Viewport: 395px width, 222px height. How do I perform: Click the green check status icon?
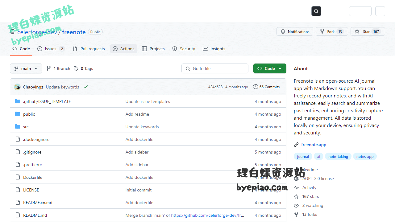[86, 87]
